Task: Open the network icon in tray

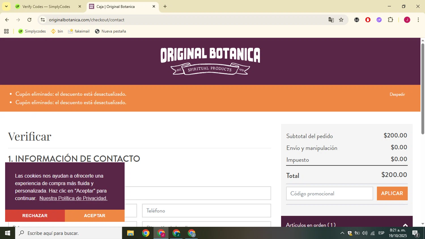Action: (373, 233)
